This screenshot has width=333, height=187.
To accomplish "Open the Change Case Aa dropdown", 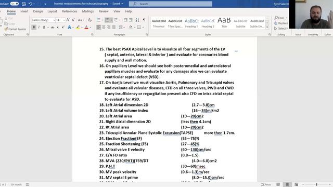I will pos(81,20).
